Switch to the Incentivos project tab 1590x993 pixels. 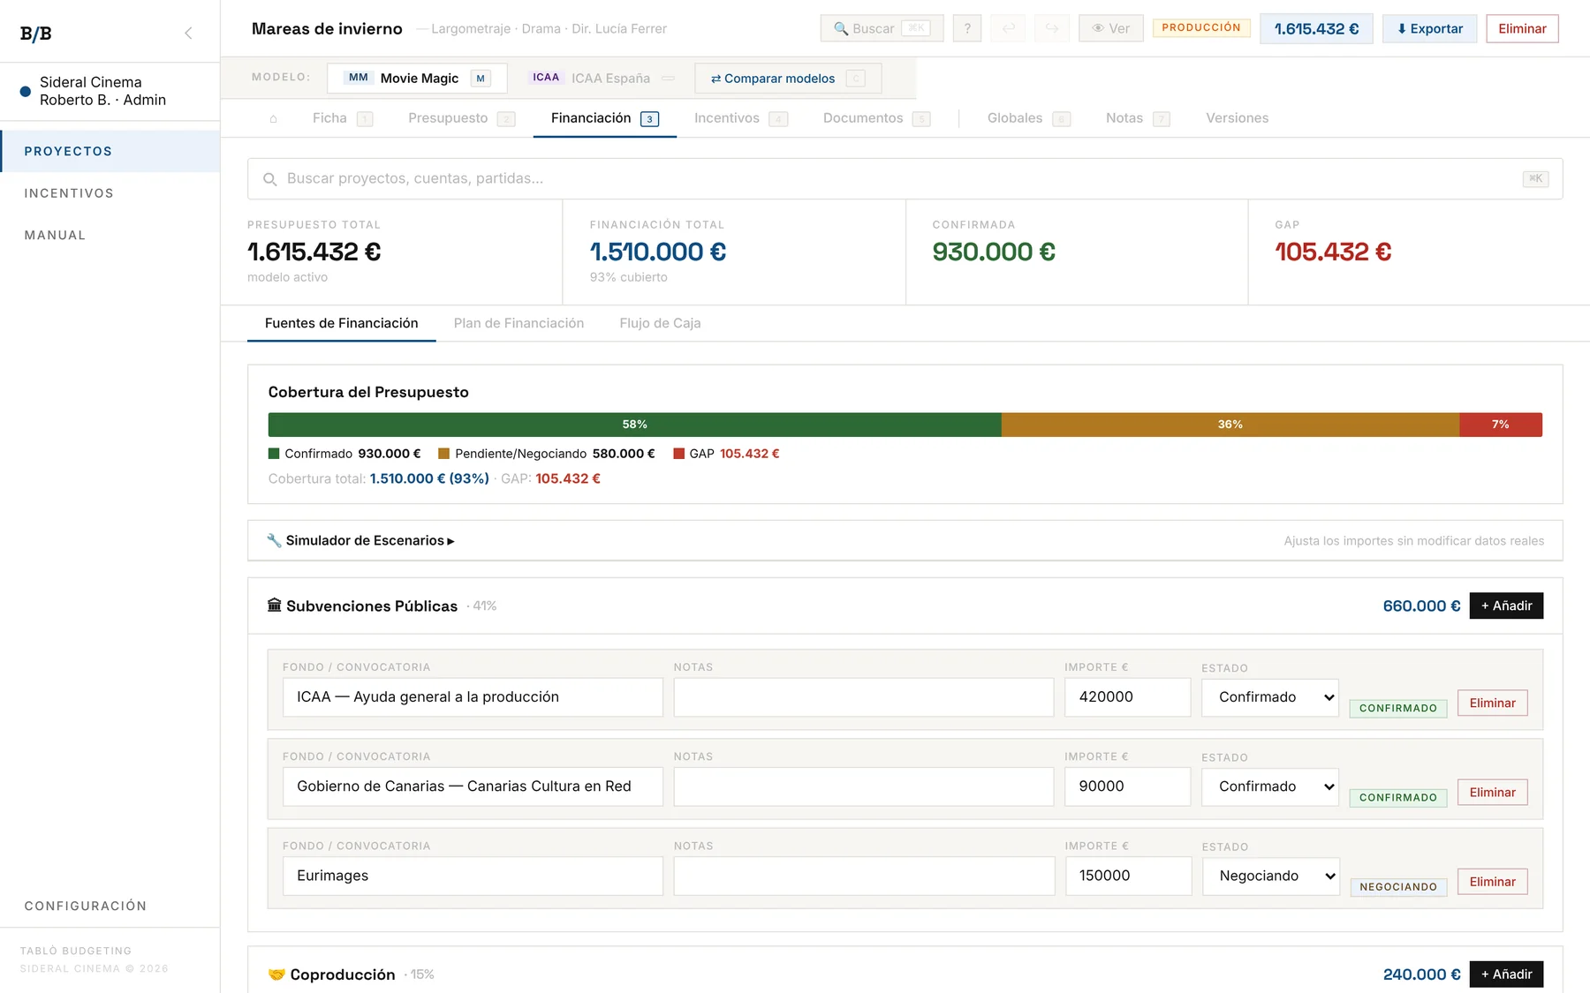coord(740,118)
